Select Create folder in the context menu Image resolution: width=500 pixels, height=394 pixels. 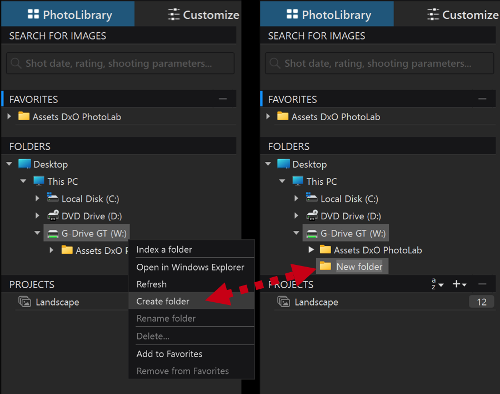point(191,301)
